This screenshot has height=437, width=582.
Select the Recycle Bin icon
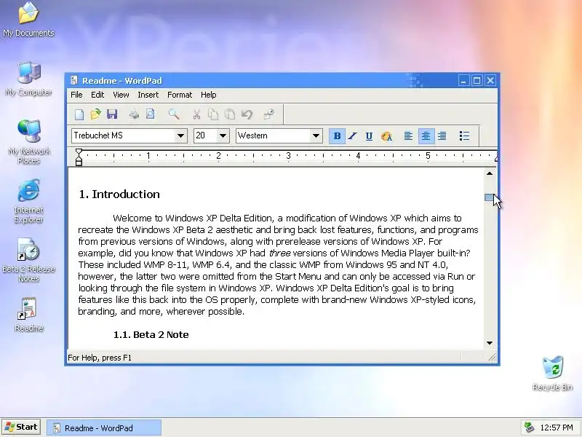point(553,374)
